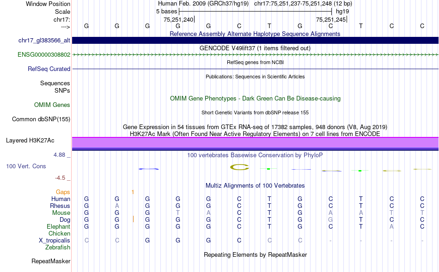Open the ENSG00000308802 gene label

pos(44,55)
